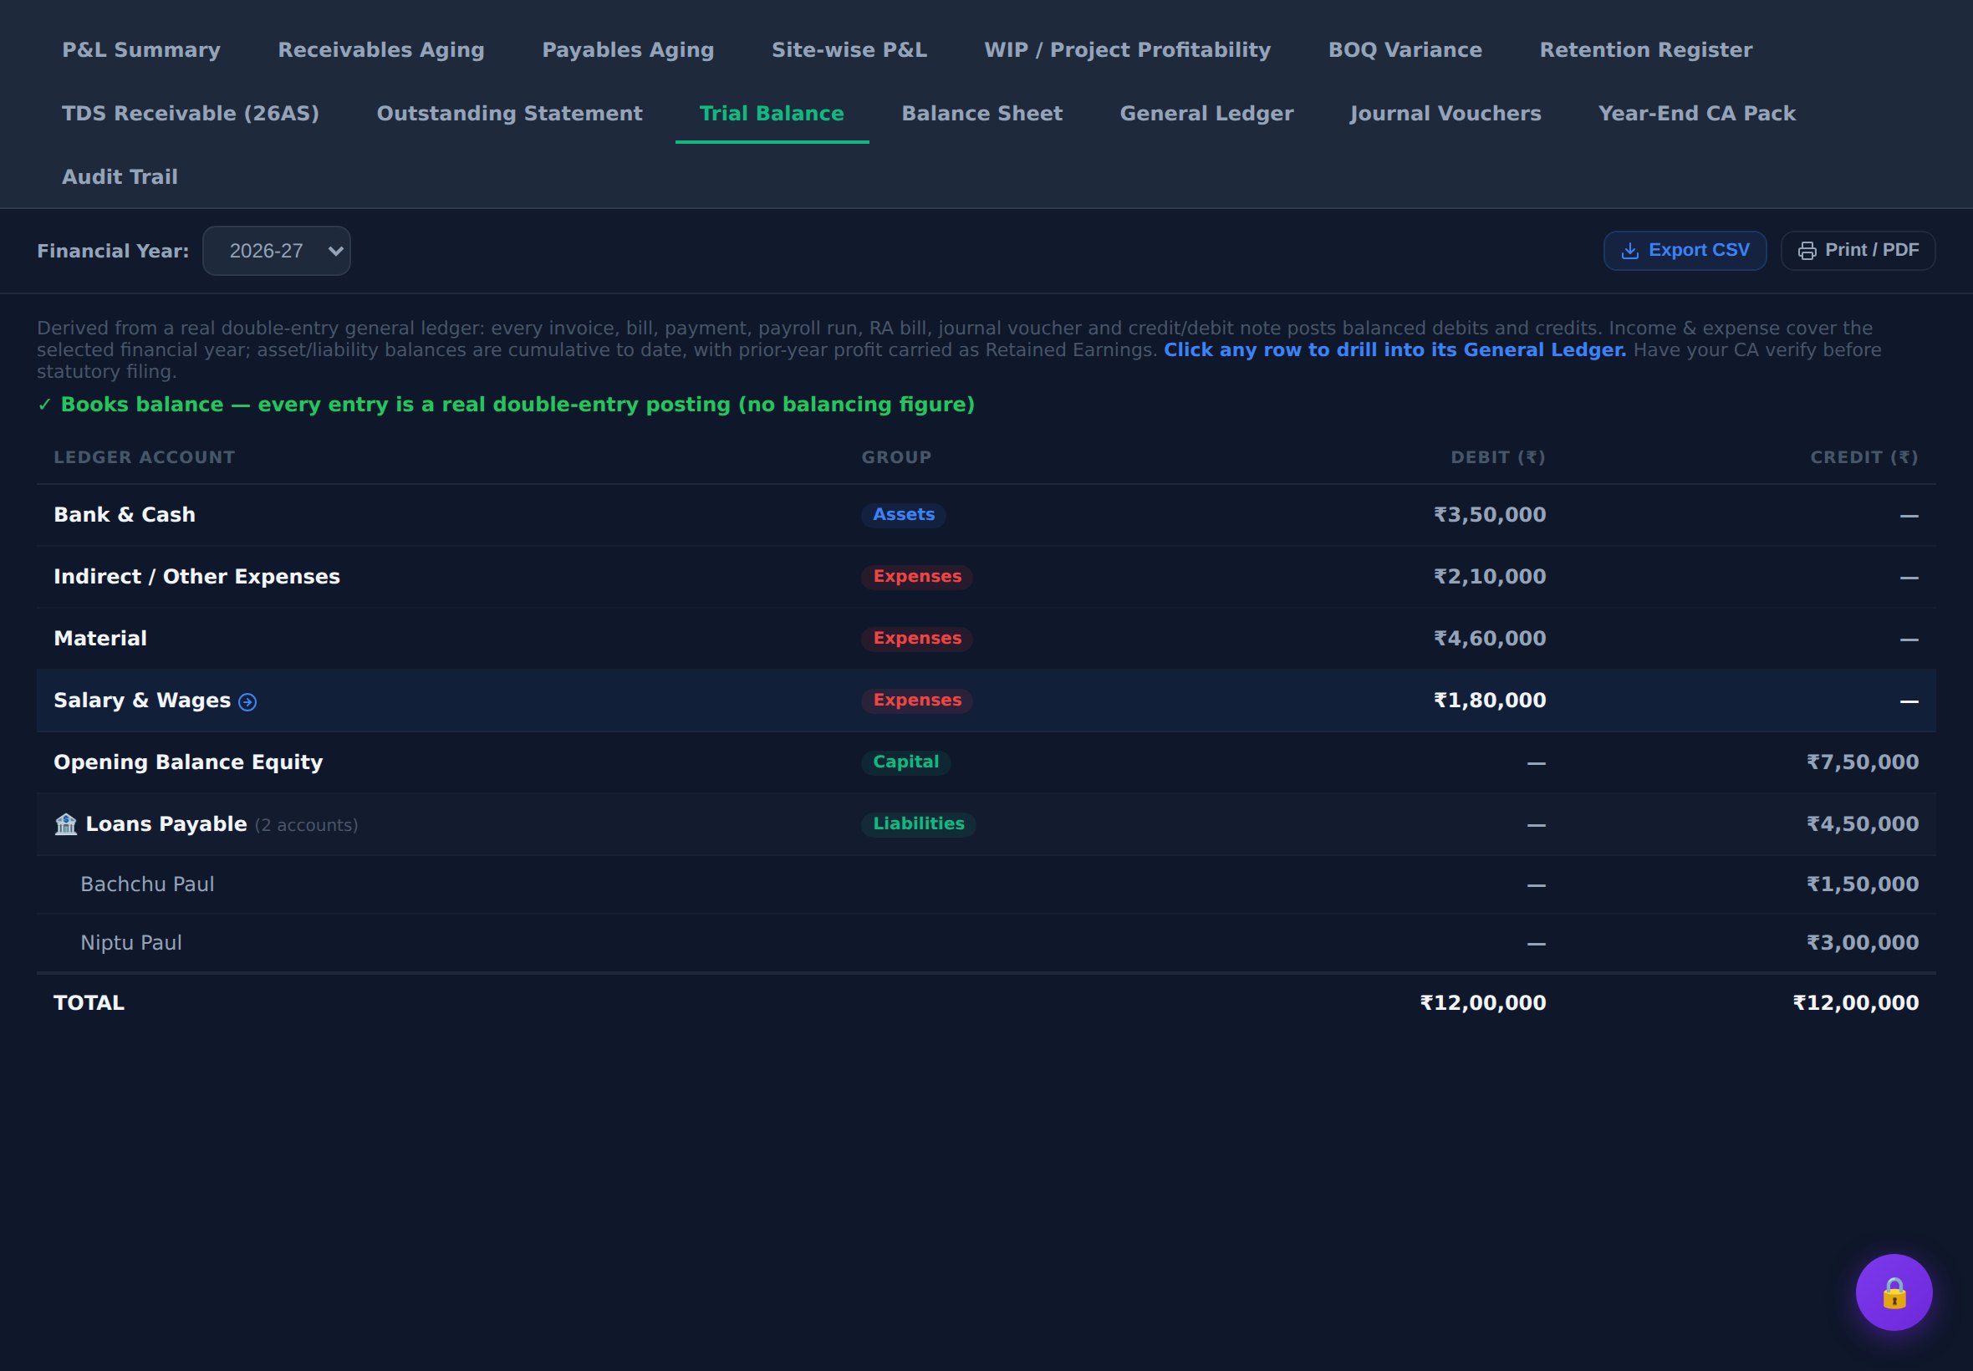The image size is (1973, 1371).
Task: Click the printer icon in Print / PDF
Action: [x=1807, y=251]
